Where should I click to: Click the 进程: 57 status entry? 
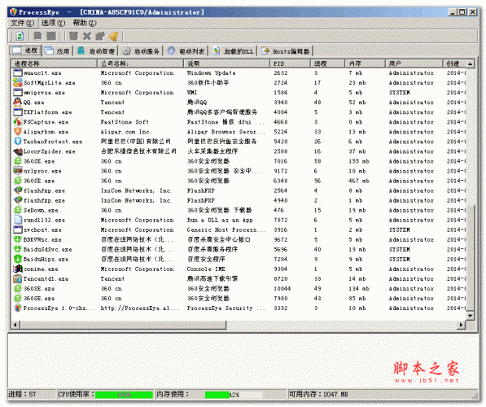[x=22, y=394]
